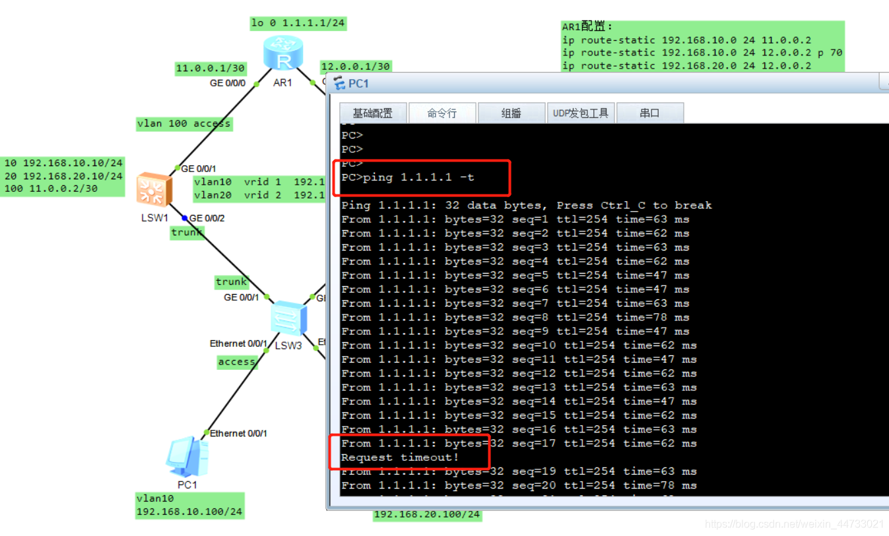Screen dimensions: 889x536
Task: Switch to the 串口 tab
Action: tap(649, 113)
